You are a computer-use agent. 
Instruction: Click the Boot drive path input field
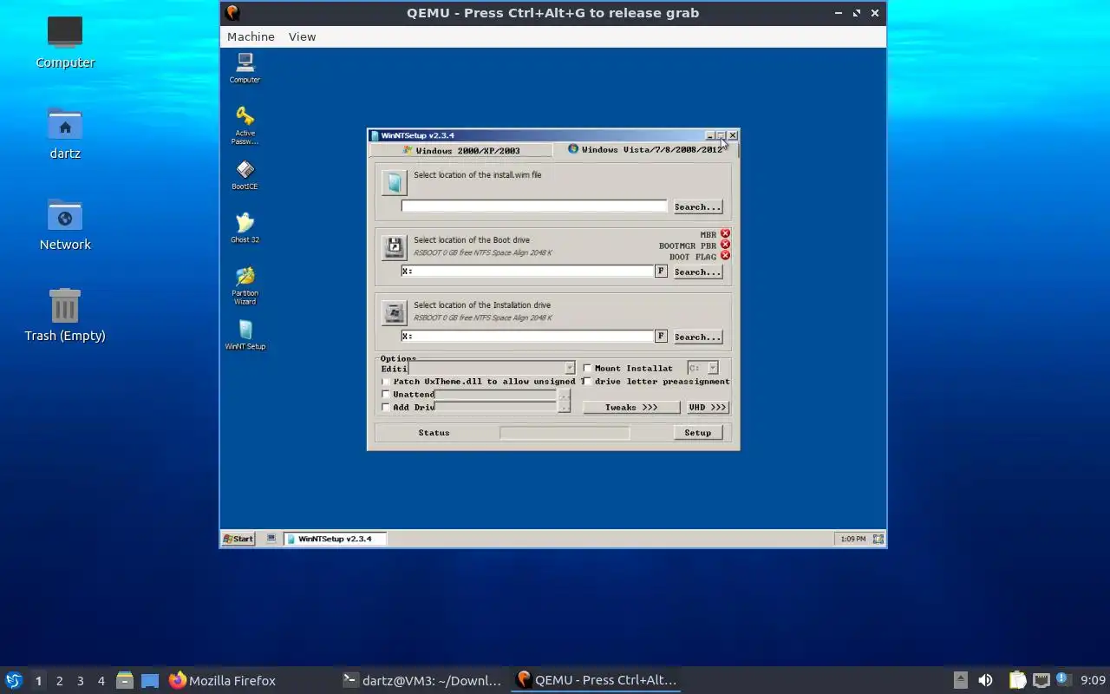527,272
